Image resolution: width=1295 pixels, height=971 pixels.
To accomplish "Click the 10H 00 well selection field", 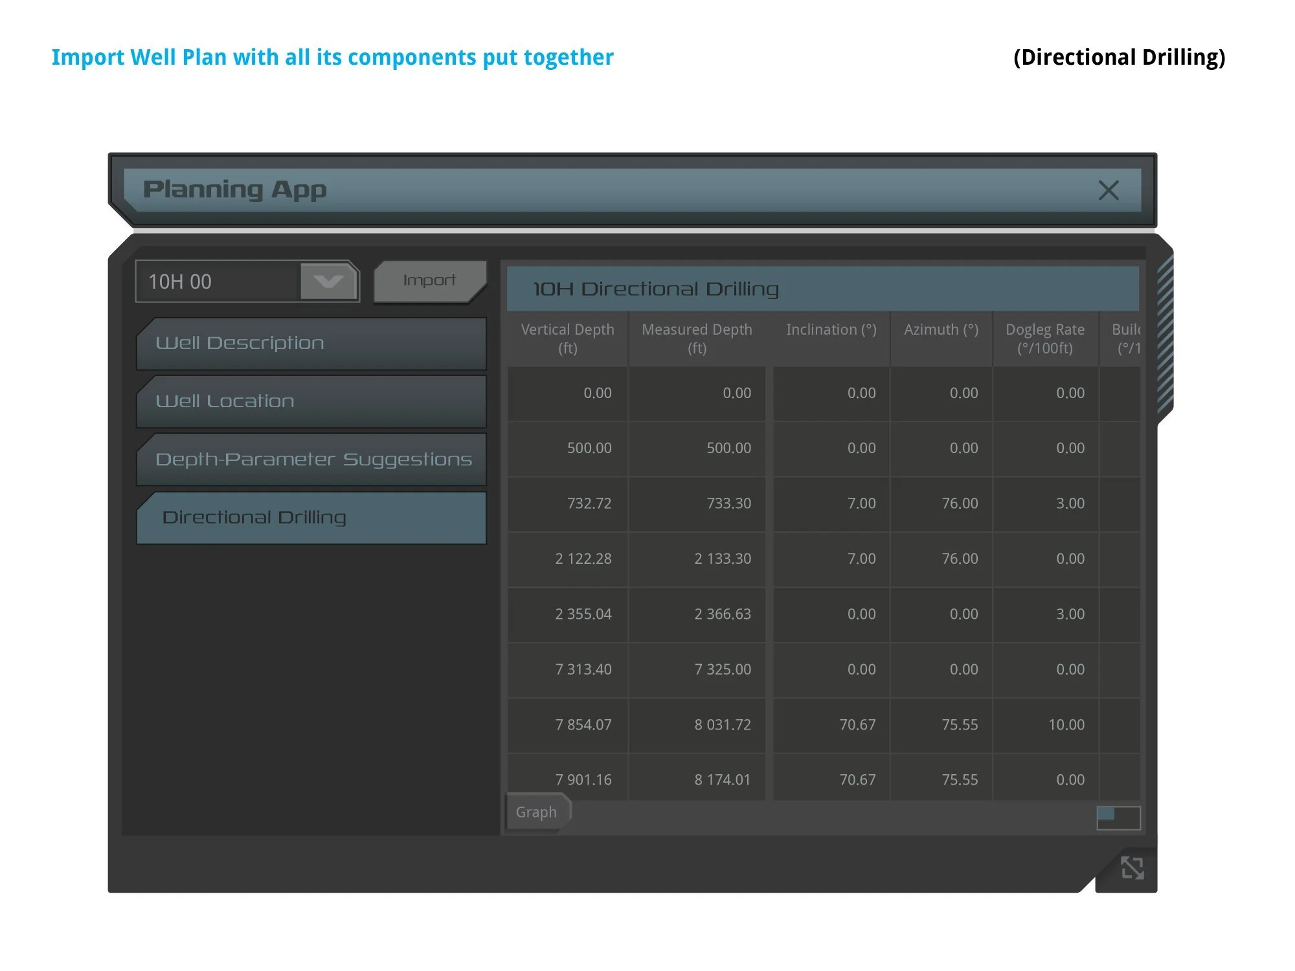I will coord(217,282).
